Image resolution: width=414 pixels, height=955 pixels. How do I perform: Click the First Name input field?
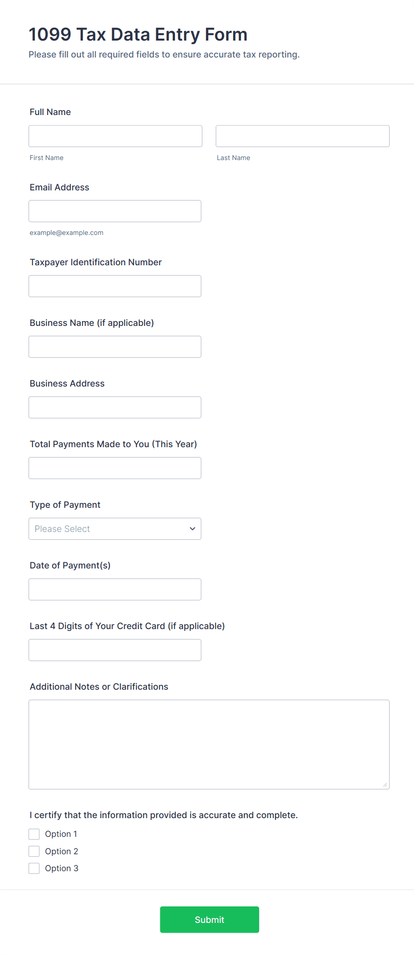click(x=115, y=136)
